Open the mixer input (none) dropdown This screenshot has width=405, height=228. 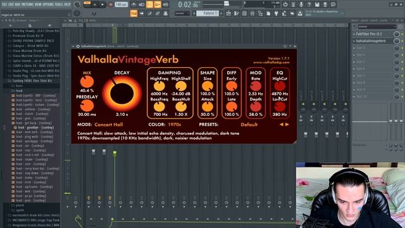pyautogui.click(x=377, y=27)
